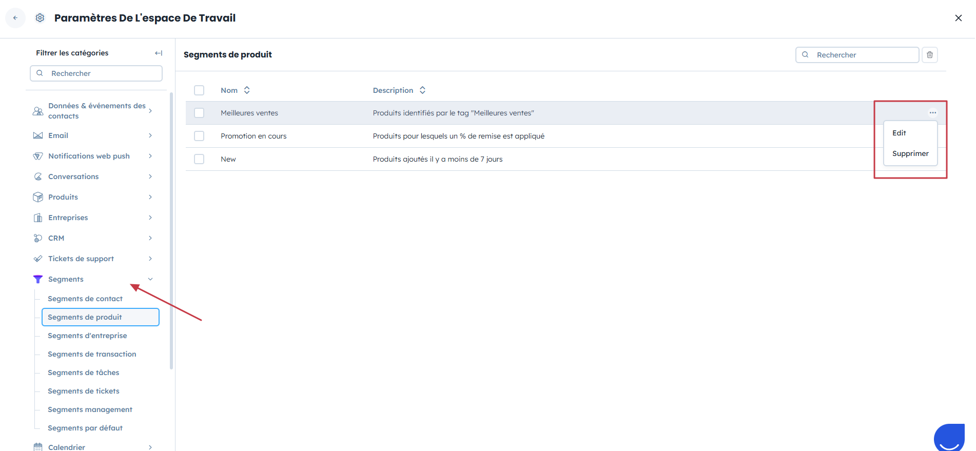Click description about % de remise
The height and width of the screenshot is (451, 976).
click(x=459, y=136)
